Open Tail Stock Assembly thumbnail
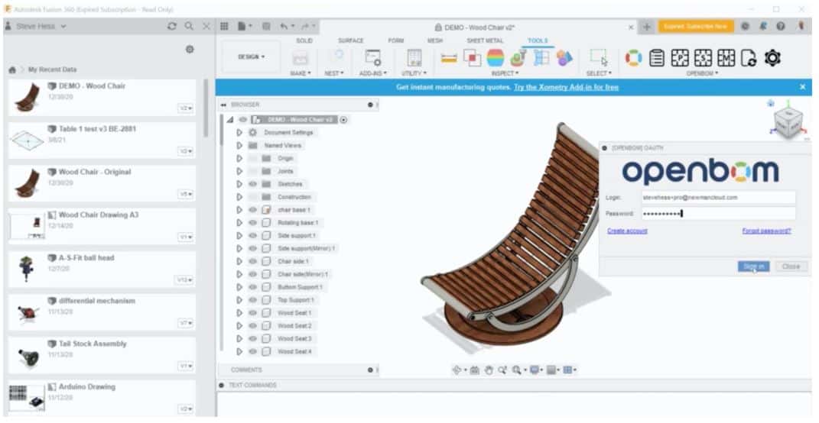The width and height of the screenshot is (819, 423). click(x=28, y=355)
